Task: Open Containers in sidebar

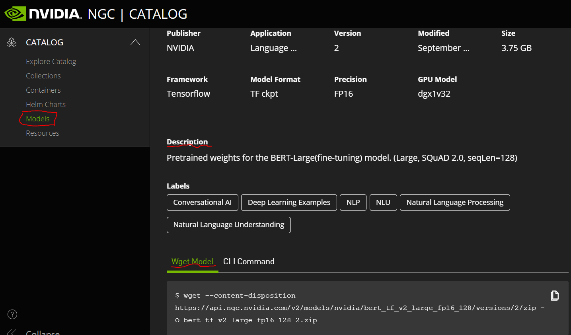Action: coord(43,90)
